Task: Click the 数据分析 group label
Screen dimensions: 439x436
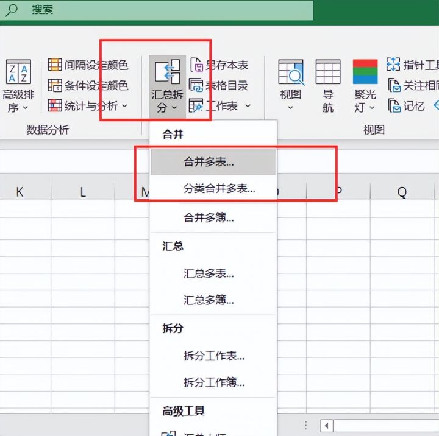Action: pyautogui.click(x=48, y=130)
